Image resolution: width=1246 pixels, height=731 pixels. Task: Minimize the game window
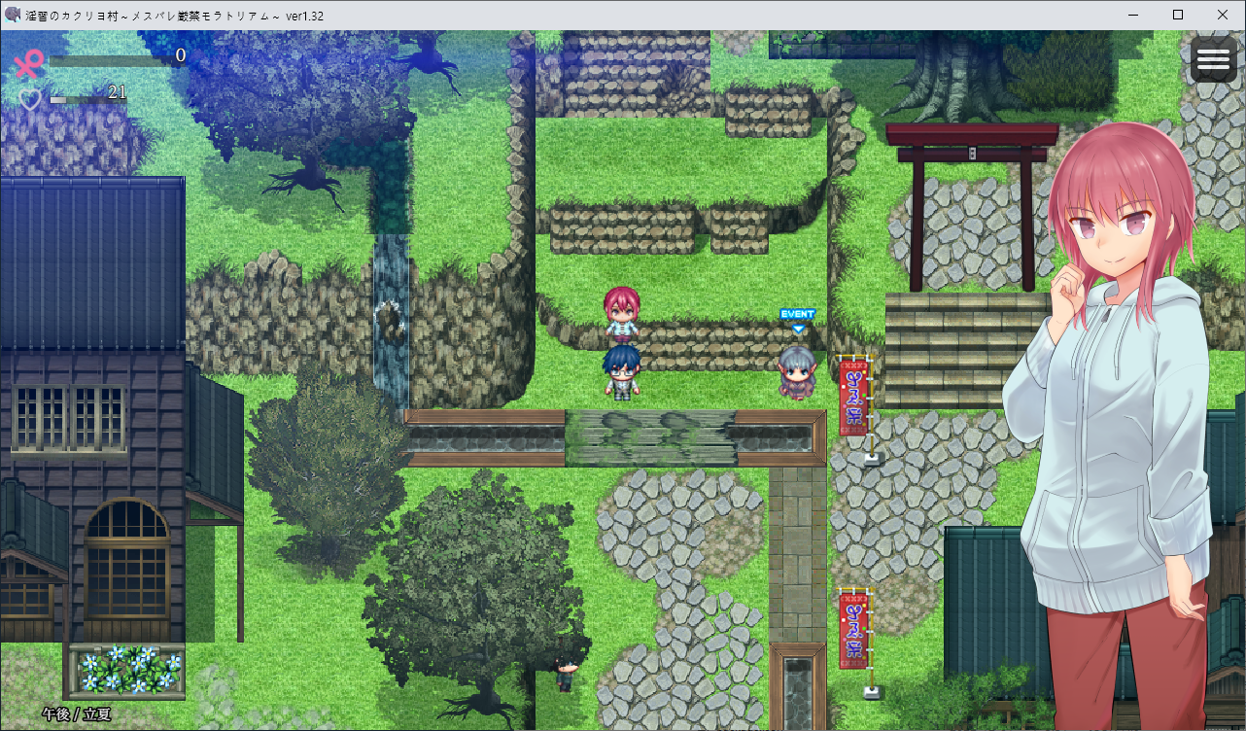point(1133,15)
